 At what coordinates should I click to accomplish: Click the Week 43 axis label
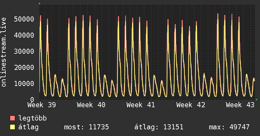pos(240,105)
